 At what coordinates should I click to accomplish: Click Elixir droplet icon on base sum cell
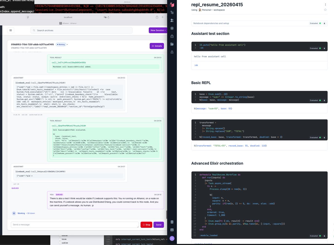click(325, 100)
